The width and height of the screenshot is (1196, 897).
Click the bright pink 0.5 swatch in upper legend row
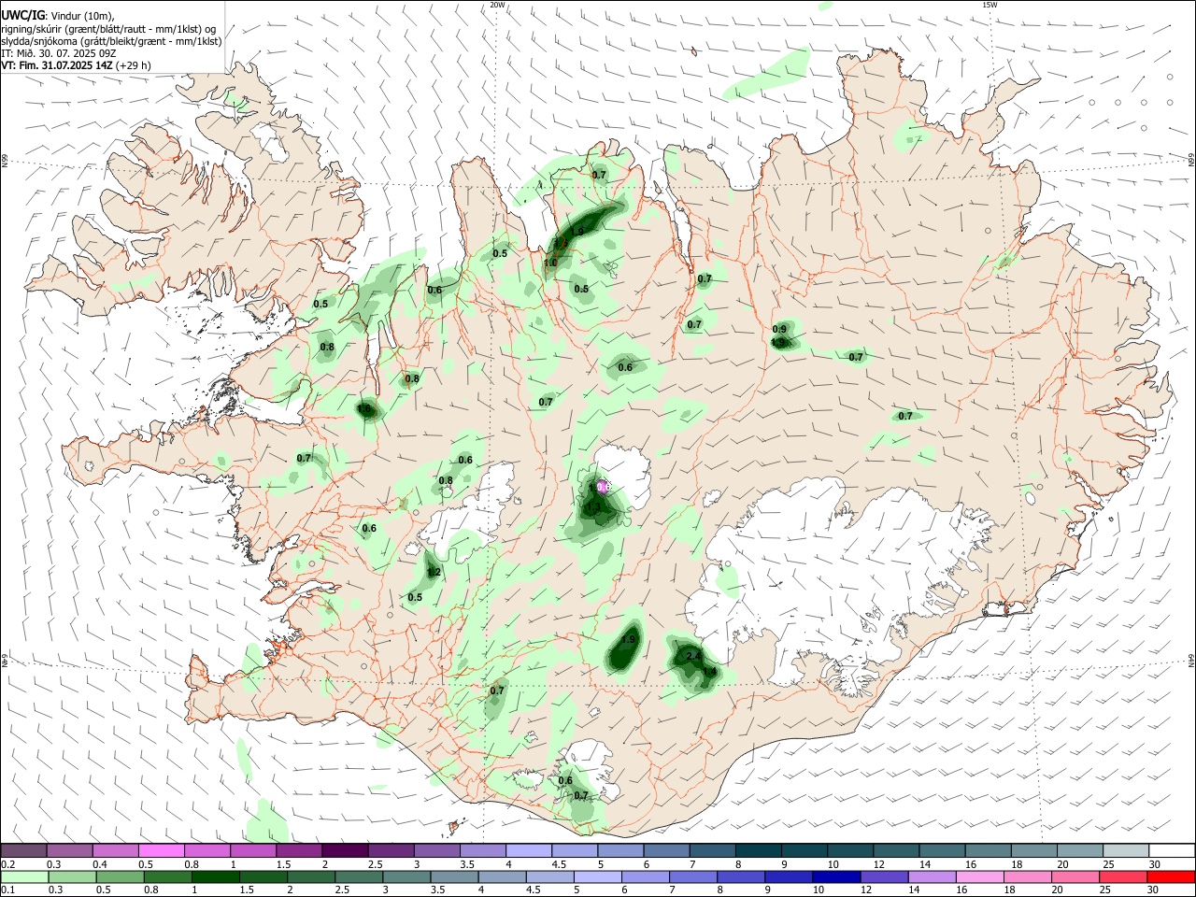[162, 850]
